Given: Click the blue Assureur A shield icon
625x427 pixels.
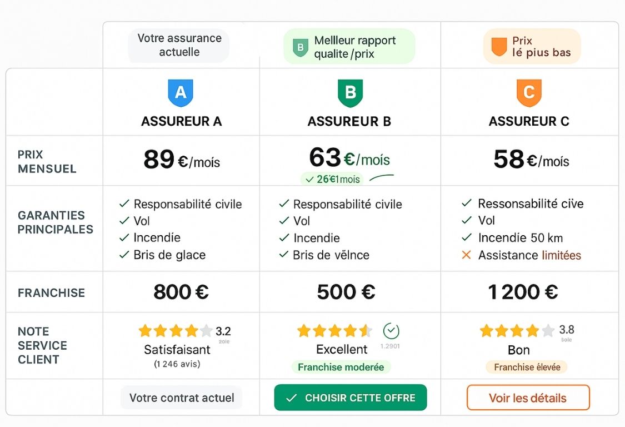Looking at the screenshot, I should [x=181, y=92].
